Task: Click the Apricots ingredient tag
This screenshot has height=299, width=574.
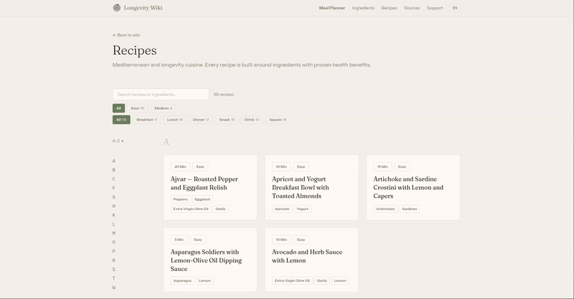Action: [282, 209]
